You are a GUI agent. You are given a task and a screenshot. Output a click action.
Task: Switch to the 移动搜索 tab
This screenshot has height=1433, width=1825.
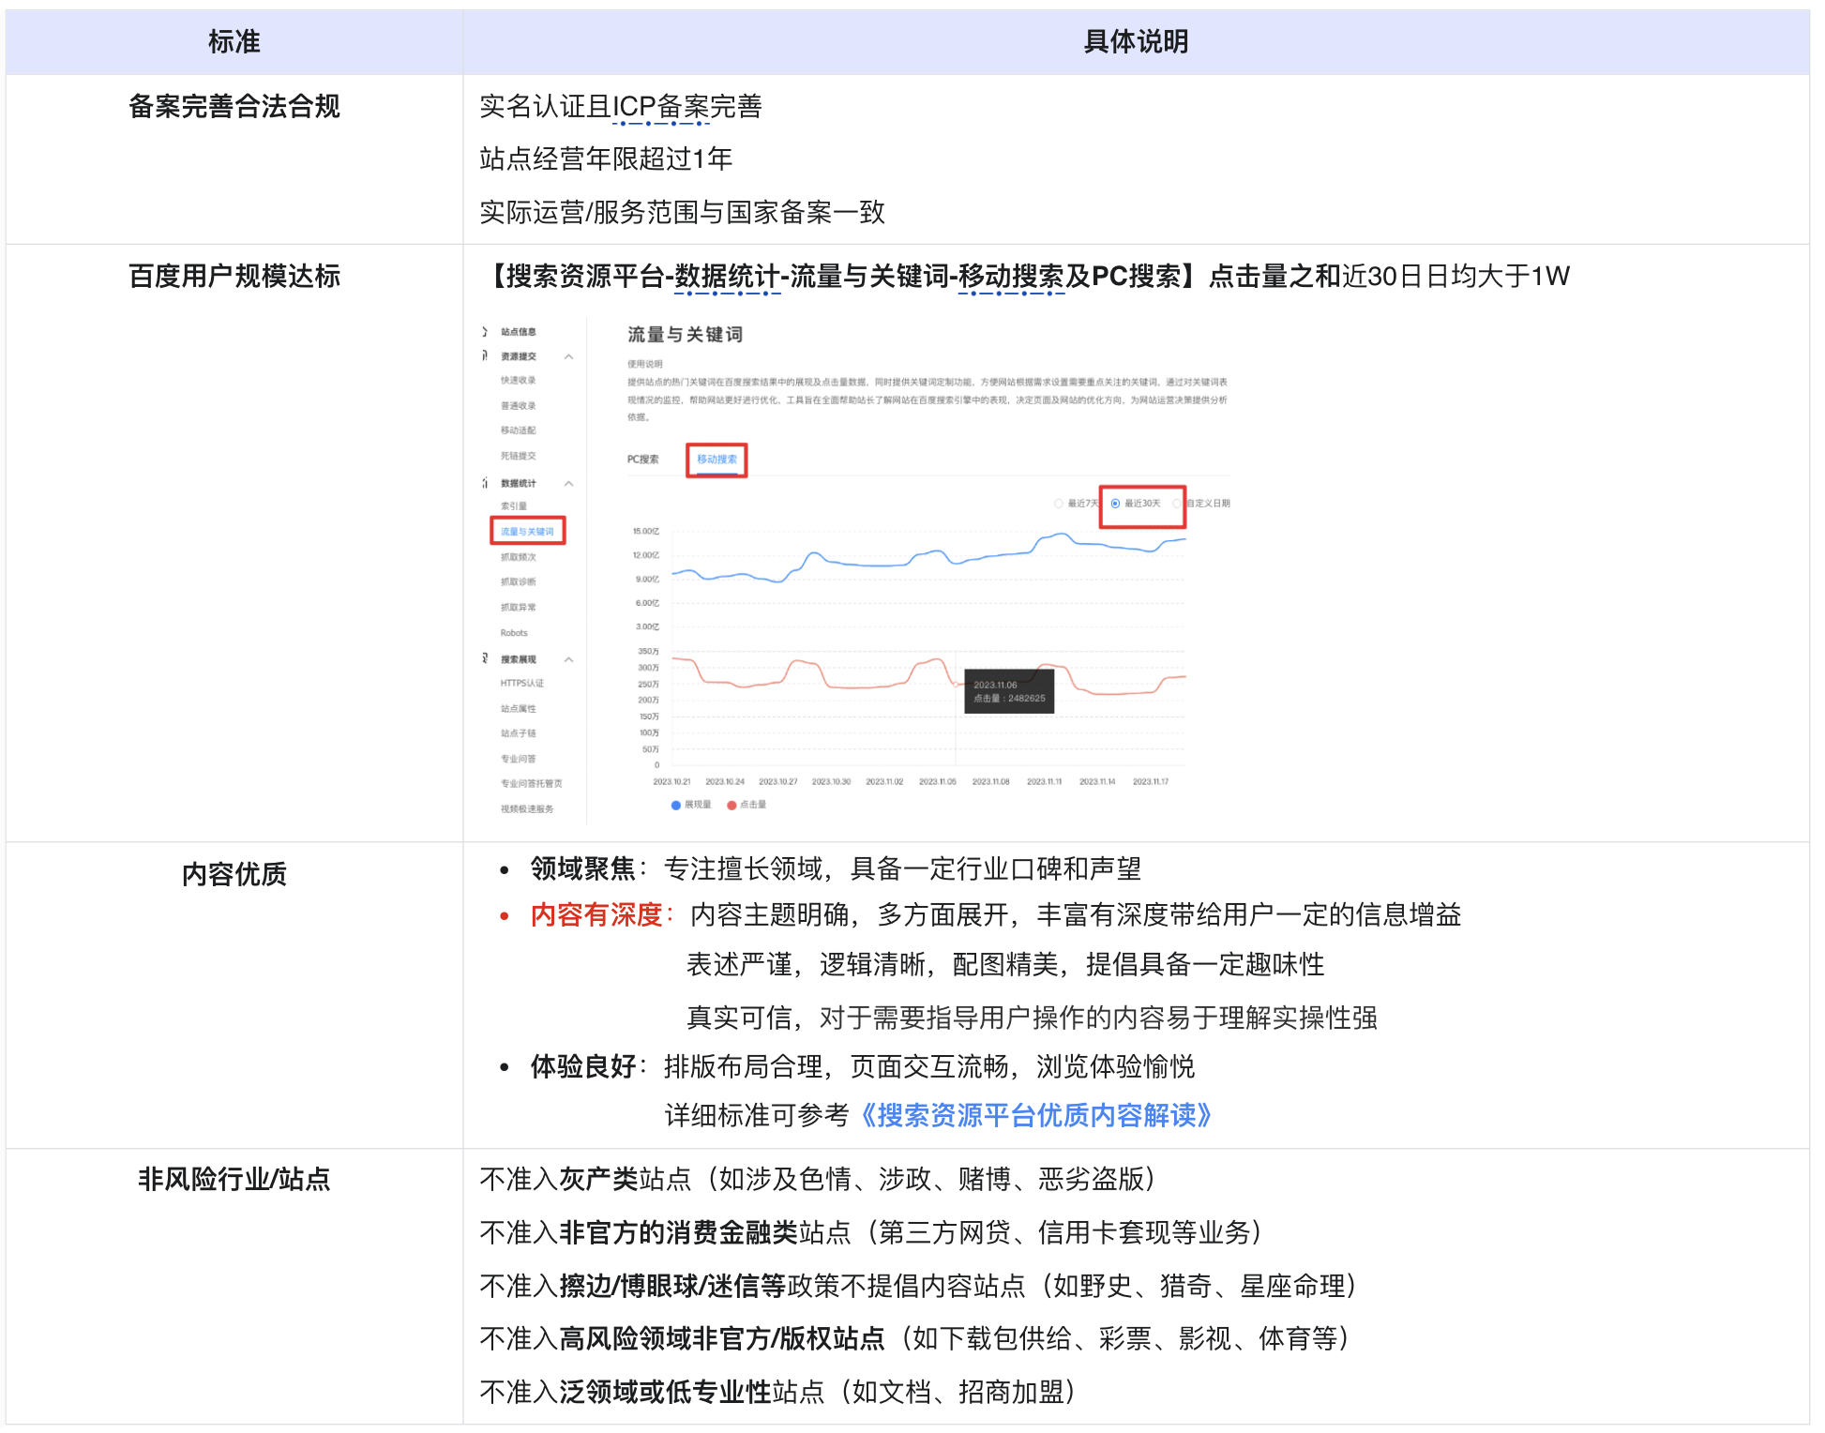point(716,460)
